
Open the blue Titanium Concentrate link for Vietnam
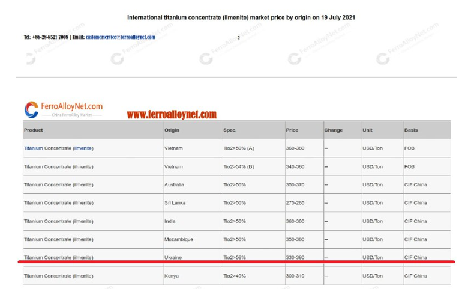pos(58,148)
